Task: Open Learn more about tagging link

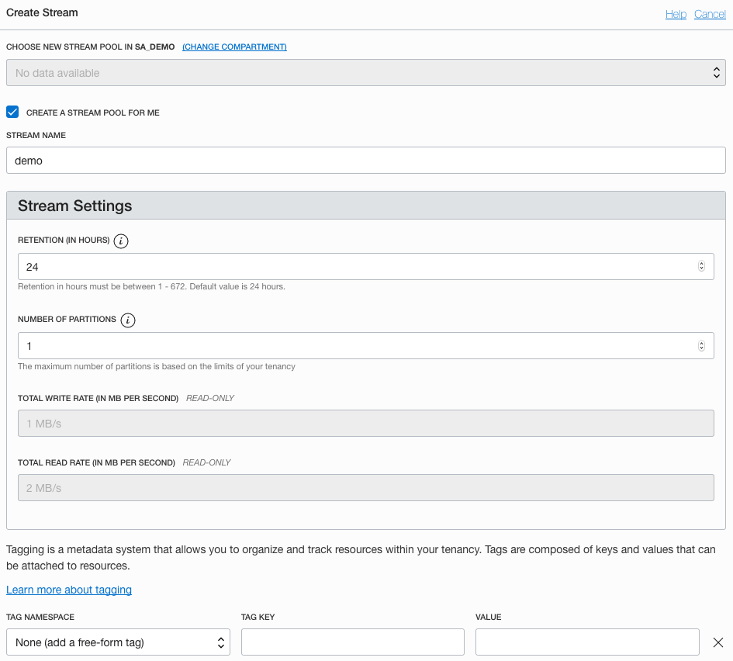Action: tap(69, 590)
